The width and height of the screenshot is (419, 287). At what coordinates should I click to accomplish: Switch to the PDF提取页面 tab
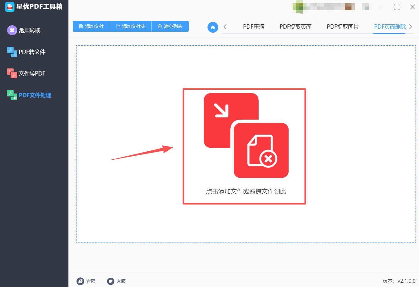click(296, 27)
